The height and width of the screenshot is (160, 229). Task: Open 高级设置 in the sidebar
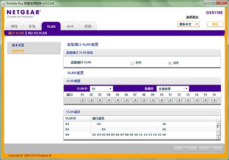(18, 51)
